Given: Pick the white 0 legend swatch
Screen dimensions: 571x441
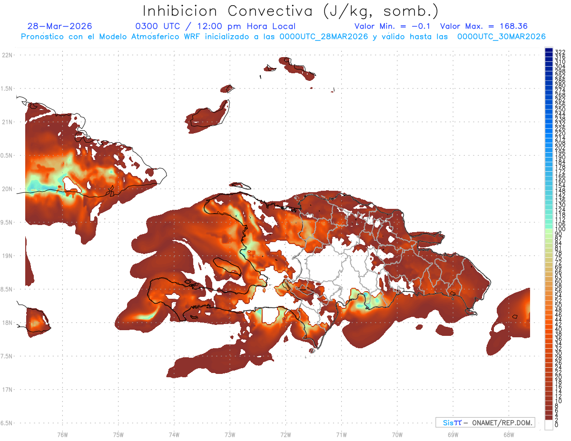Looking at the screenshot, I should click(549, 424).
